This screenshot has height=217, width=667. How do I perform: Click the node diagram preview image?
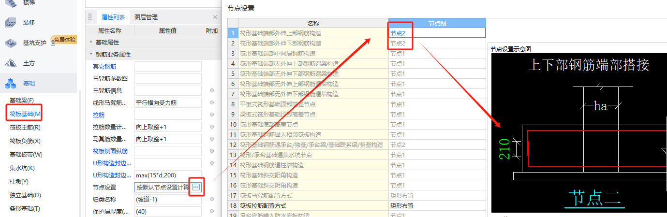coord(579,133)
